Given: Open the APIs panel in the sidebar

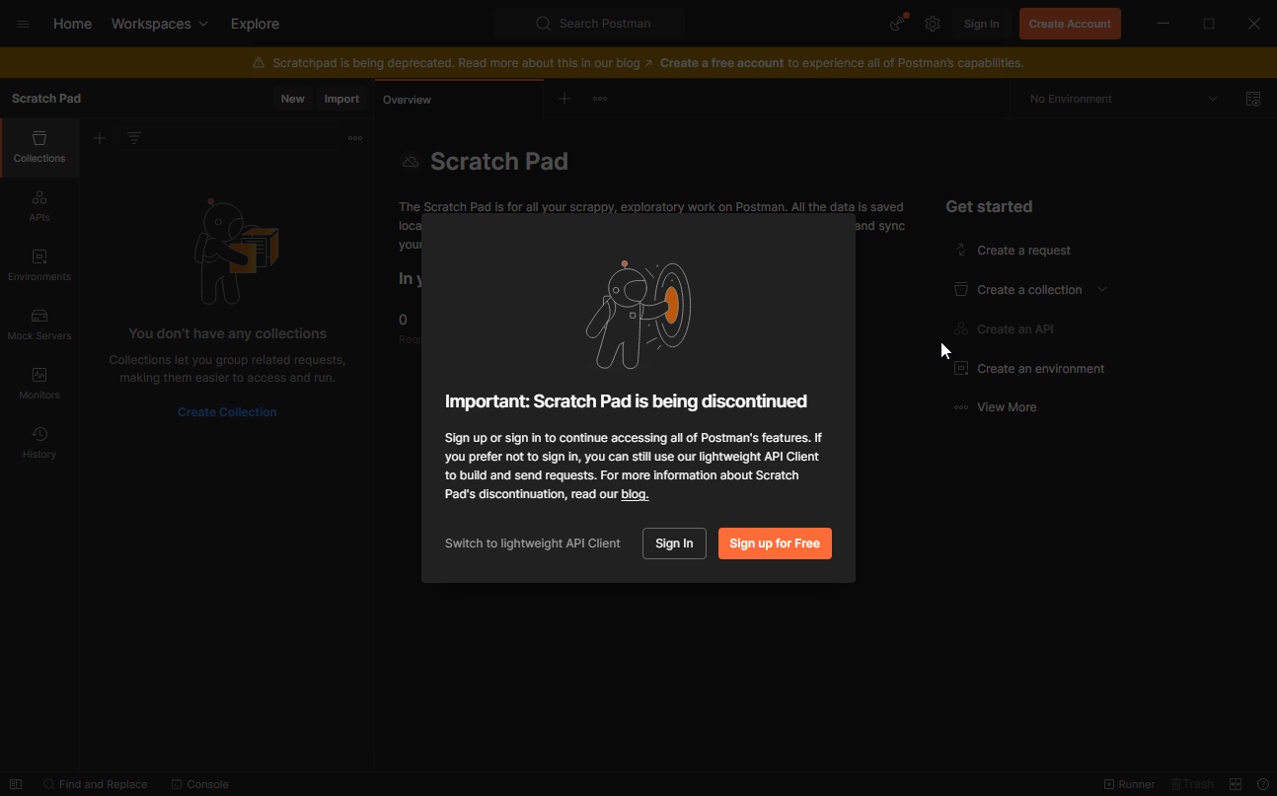Looking at the screenshot, I should pyautogui.click(x=38, y=205).
